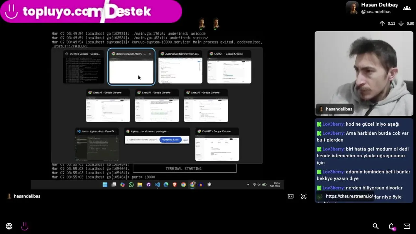The height and width of the screenshot is (234, 416).
Task: Click the Wi-Fi icon in system tray
Action: (254, 185)
